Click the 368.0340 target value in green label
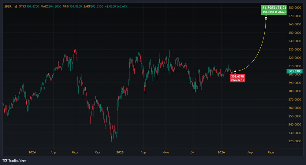The height and width of the screenshot is (165, 306). point(268,12)
